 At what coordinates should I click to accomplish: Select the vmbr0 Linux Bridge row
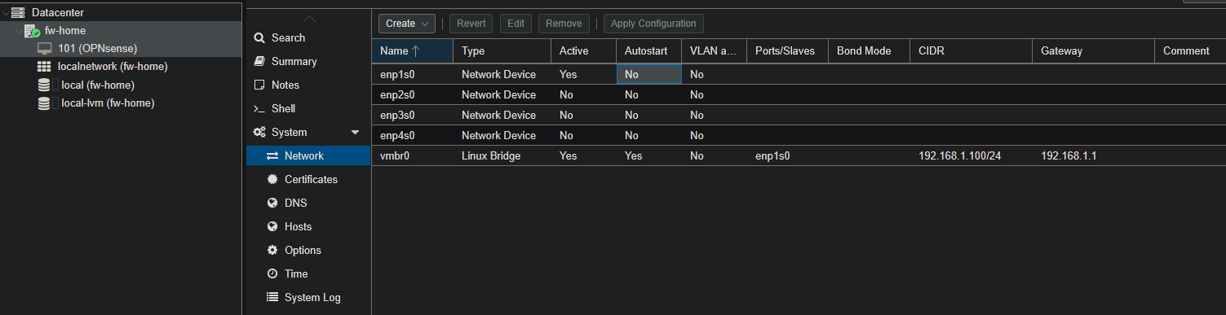(x=799, y=155)
